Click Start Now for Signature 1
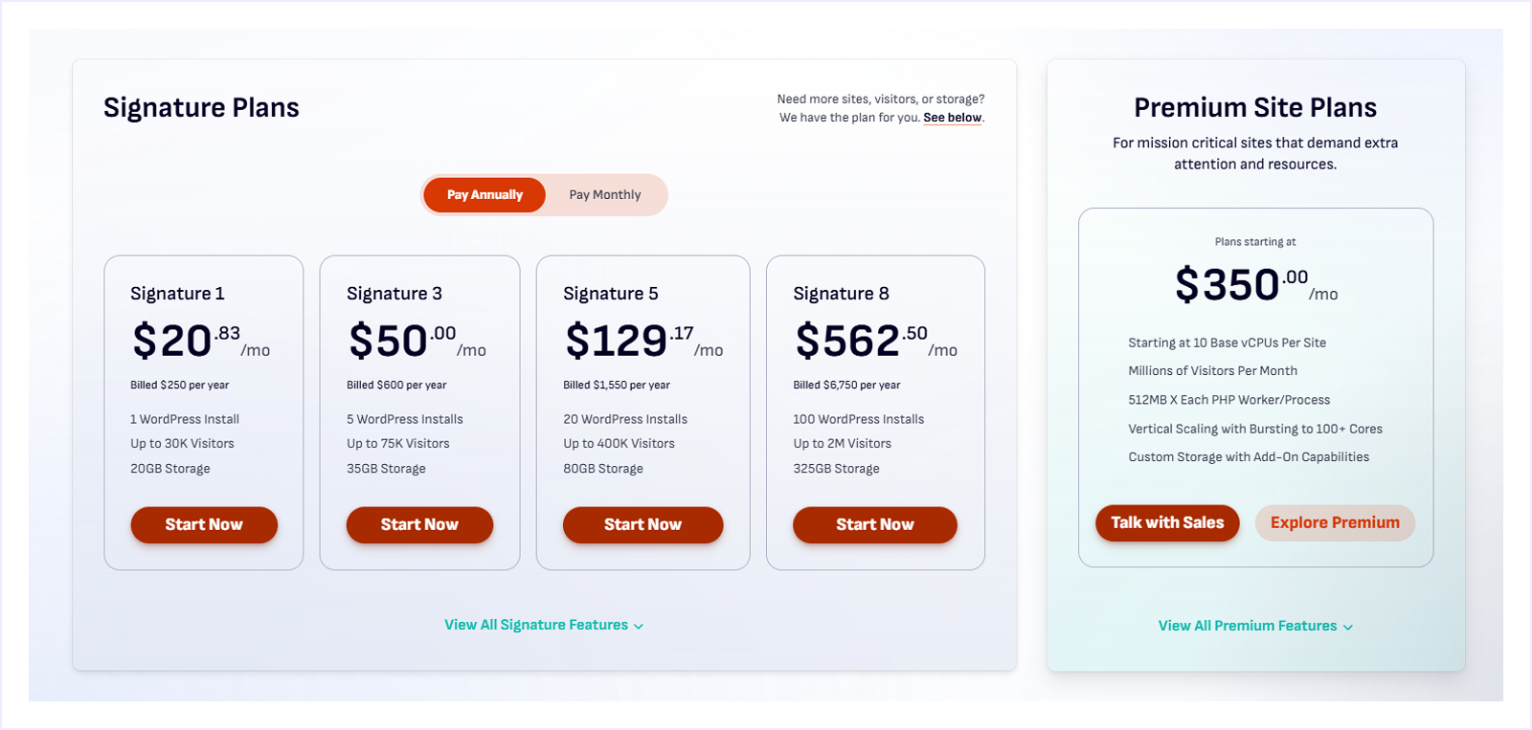Viewport: 1532px width, 730px height. pyautogui.click(x=203, y=524)
